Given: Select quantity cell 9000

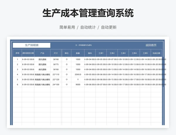Looking at the screenshot, I should [x=78, y=85].
